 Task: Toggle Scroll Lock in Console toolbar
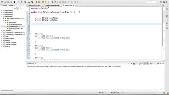click(x=140, y=64)
